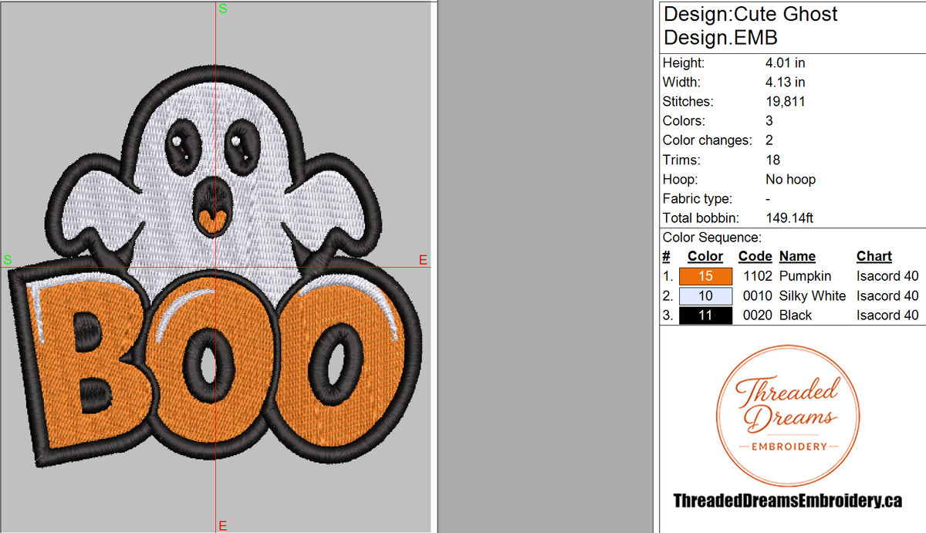Click the Threaded Dreams Embroidery circular logo
926x533 pixels.
[x=787, y=417]
